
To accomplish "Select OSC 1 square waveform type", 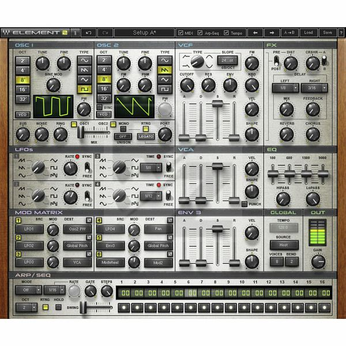I will 84,89.
